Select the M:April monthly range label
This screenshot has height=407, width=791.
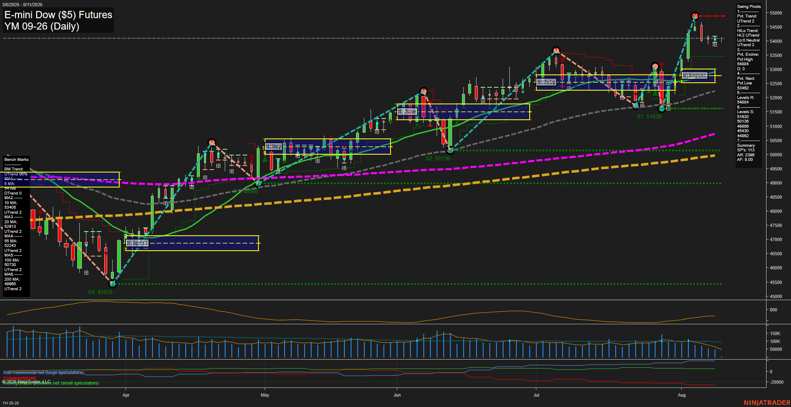coord(137,243)
